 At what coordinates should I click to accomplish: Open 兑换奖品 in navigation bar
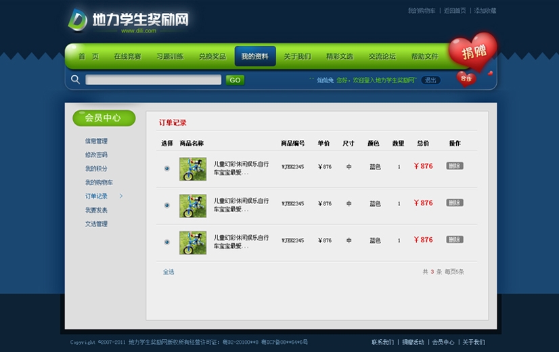tap(212, 57)
